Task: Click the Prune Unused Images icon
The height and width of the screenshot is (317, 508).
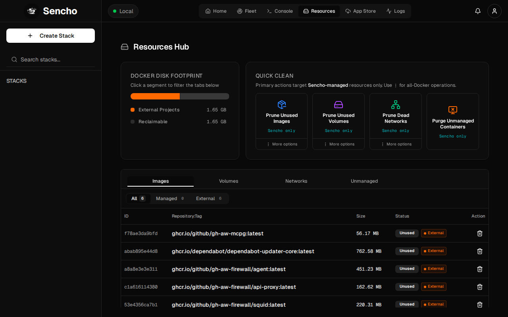Action: pyautogui.click(x=282, y=104)
